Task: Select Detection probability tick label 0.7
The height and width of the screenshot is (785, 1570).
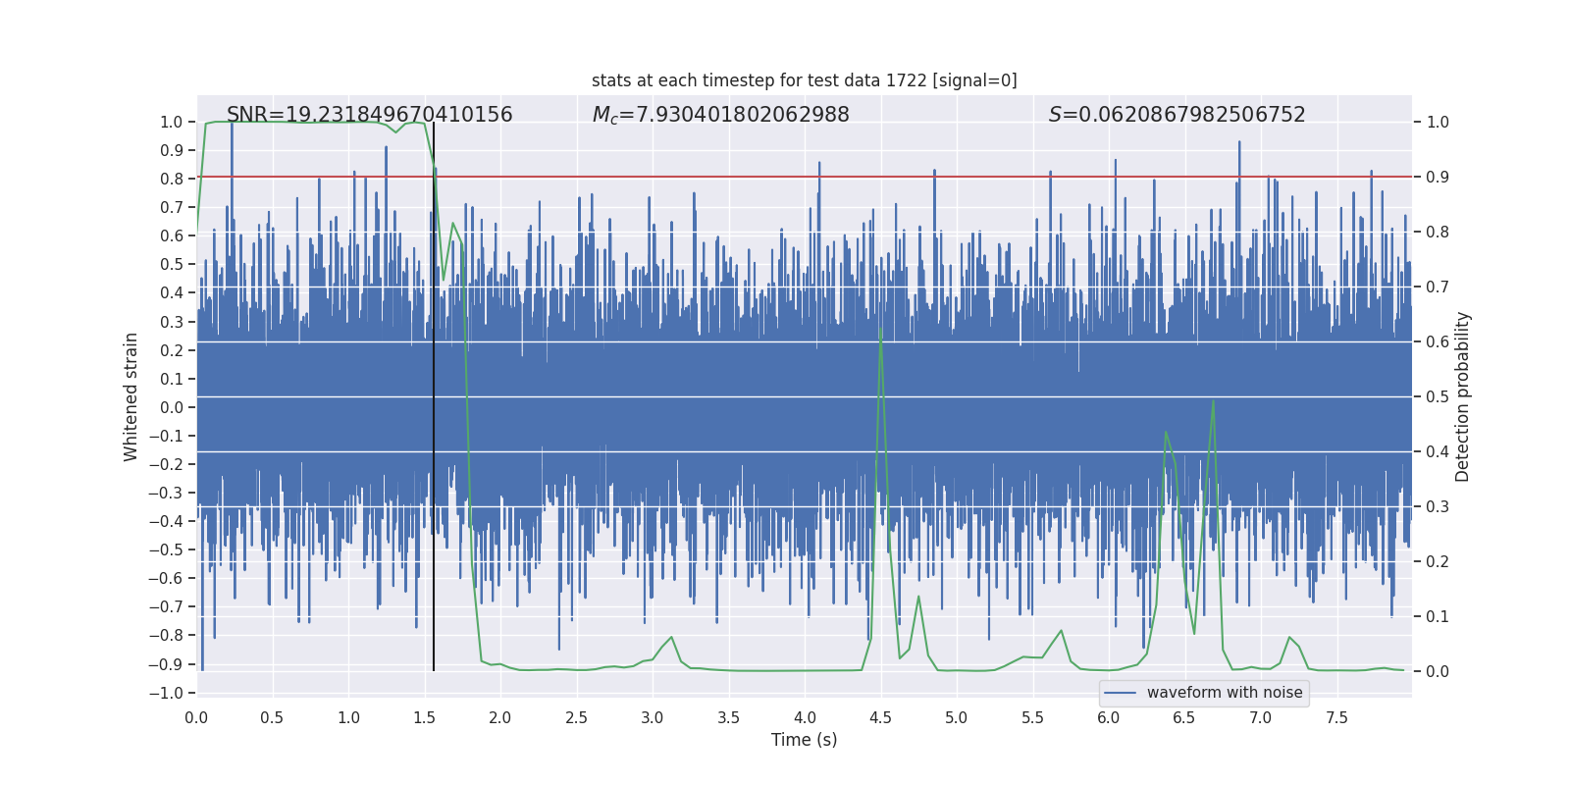Action: point(1438,287)
